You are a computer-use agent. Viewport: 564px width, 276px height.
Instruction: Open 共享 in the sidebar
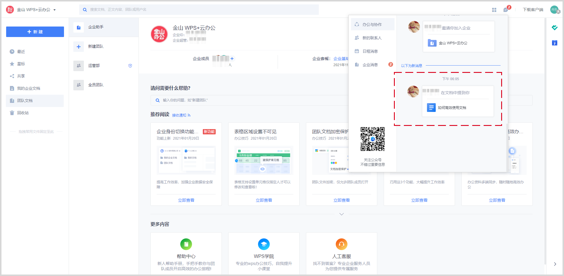pyautogui.click(x=35, y=76)
